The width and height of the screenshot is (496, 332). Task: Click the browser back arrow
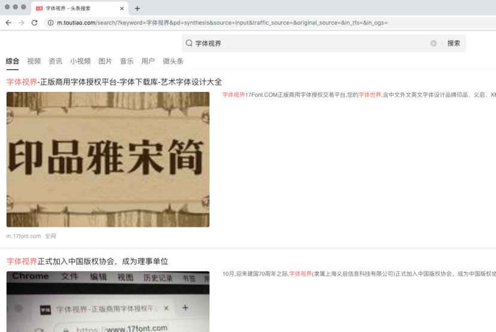tap(8, 23)
